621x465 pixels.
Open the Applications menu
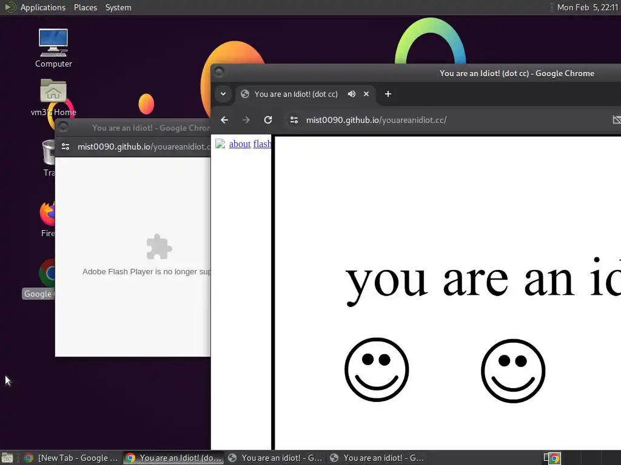click(x=43, y=7)
